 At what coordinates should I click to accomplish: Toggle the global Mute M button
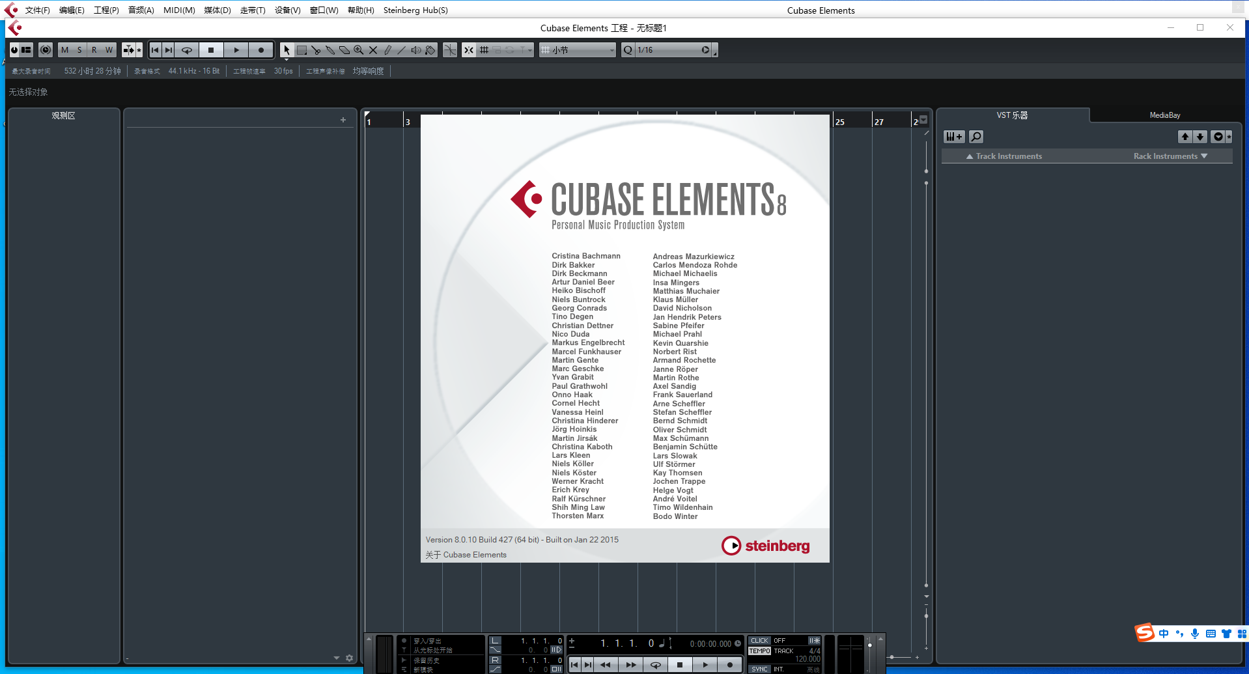tap(64, 50)
